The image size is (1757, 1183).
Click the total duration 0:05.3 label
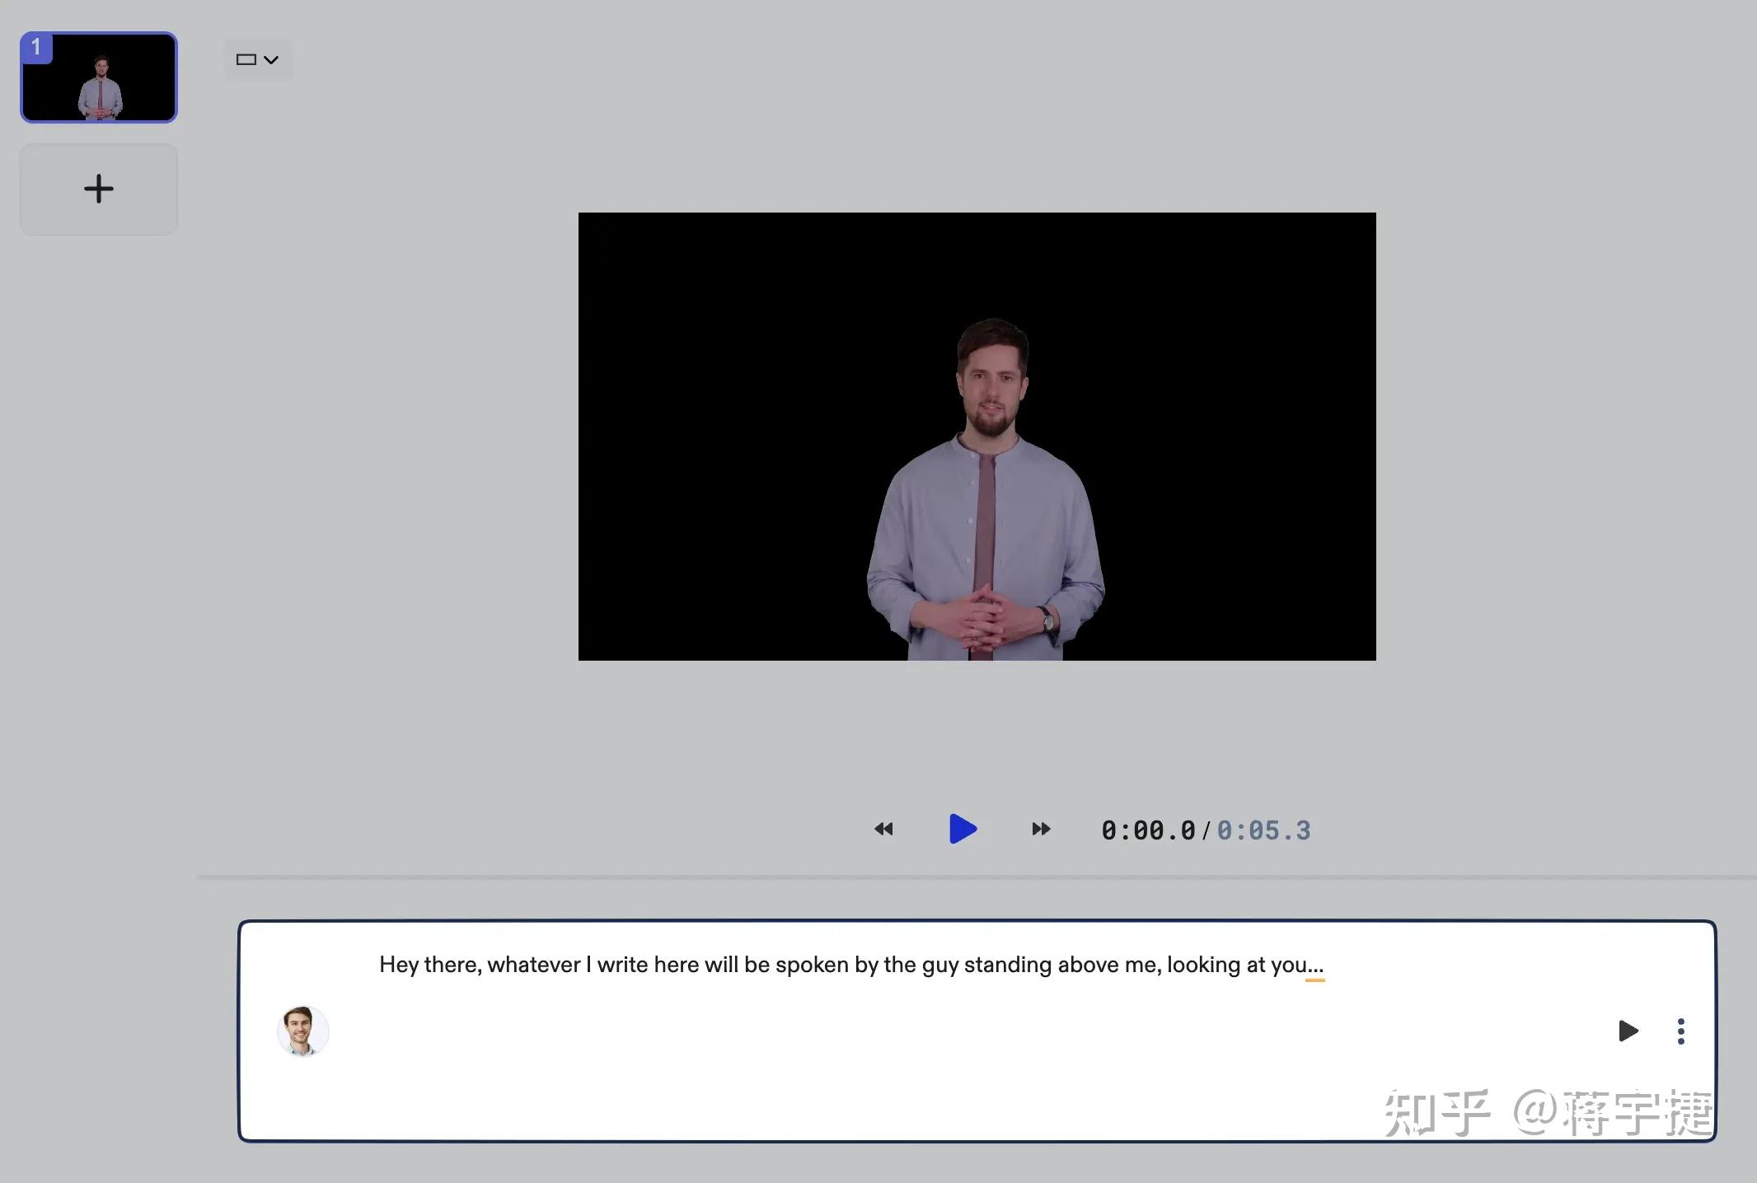pos(1264,830)
